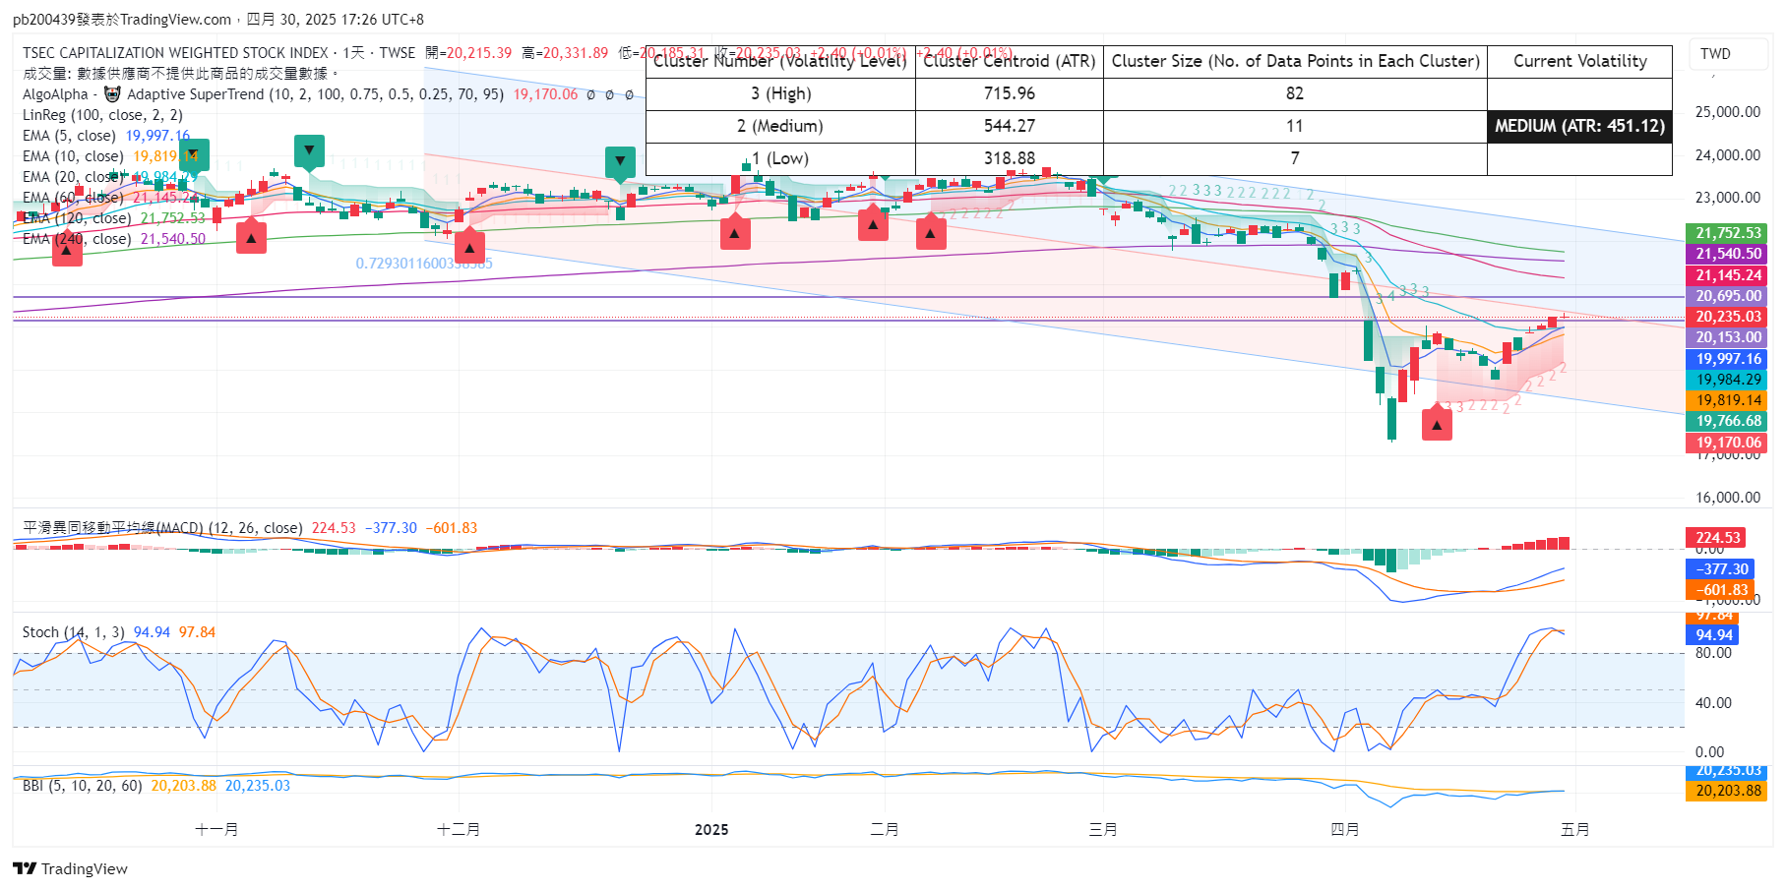
Task: Click the MEDIUM (ATR: 451.12) volatility cell
Action: coord(1579,126)
